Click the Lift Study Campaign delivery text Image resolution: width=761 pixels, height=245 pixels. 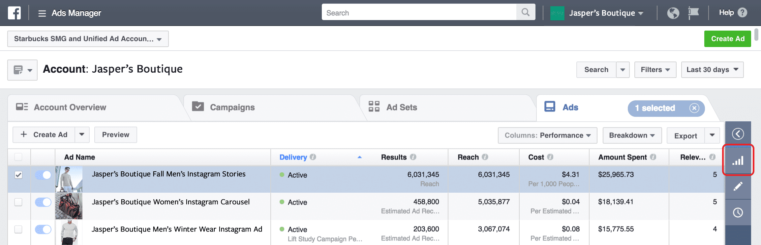(325, 239)
